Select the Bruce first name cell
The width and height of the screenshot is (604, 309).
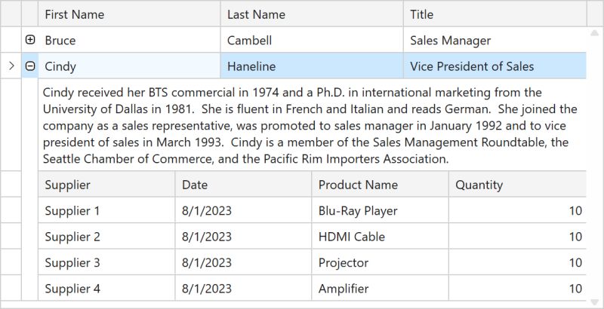(128, 41)
